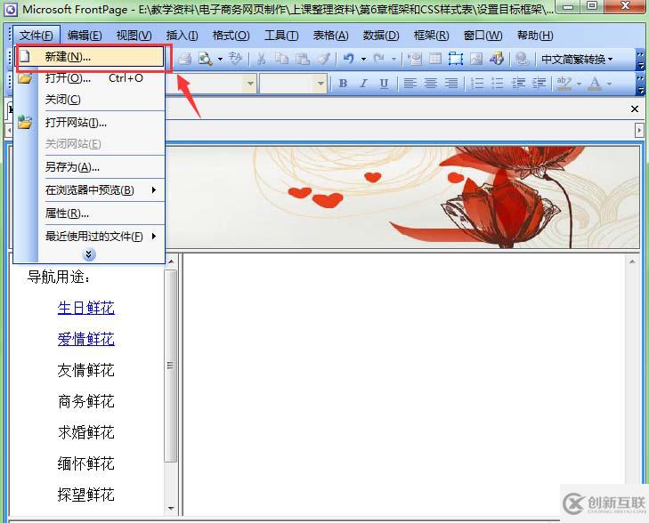The width and height of the screenshot is (649, 523).
Task: Open 最近使用过的文件(F) submenu
Action: (89, 237)
